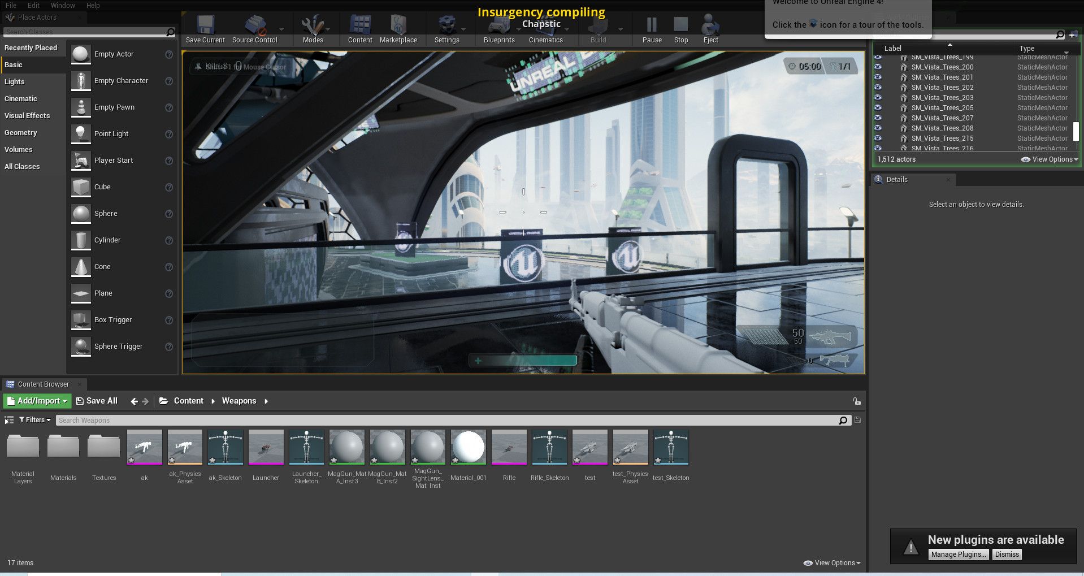Open the Window menu
Viewport: 1084px width, 576px height.
pyautogui.click(x=63, y=5)
